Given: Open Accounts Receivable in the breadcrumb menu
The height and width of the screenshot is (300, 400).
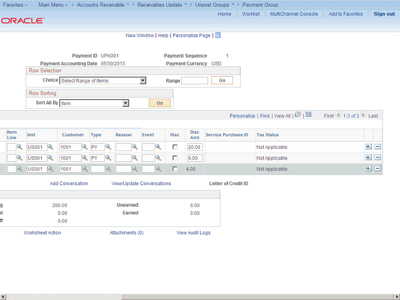Looking at the screenshot, I should [x=100, y=4].
